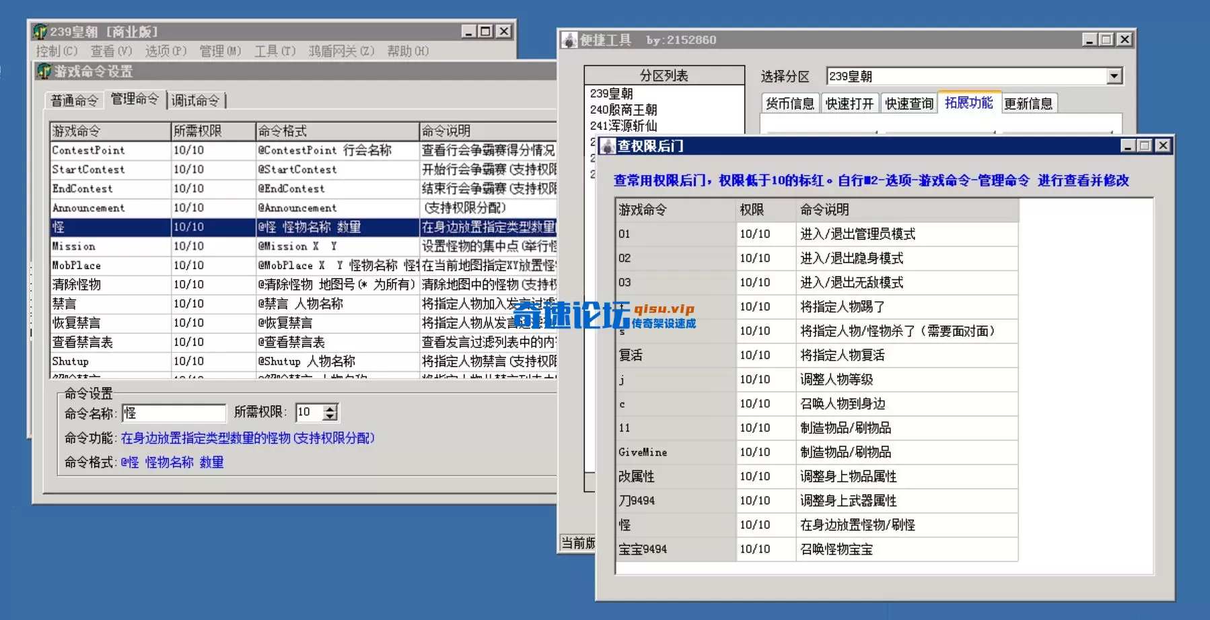Switch to the 快速查询 tab
This screenshot has height=620, width=1210.
(x=908, y=103)
